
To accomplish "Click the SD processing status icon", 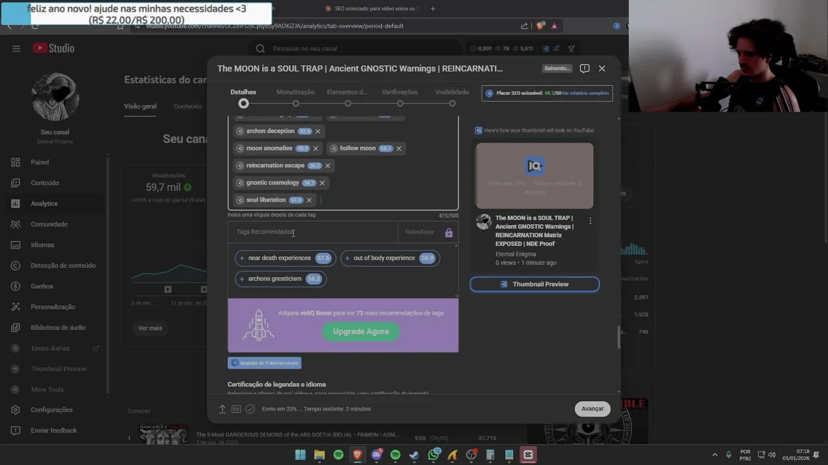I will point(236,409).
